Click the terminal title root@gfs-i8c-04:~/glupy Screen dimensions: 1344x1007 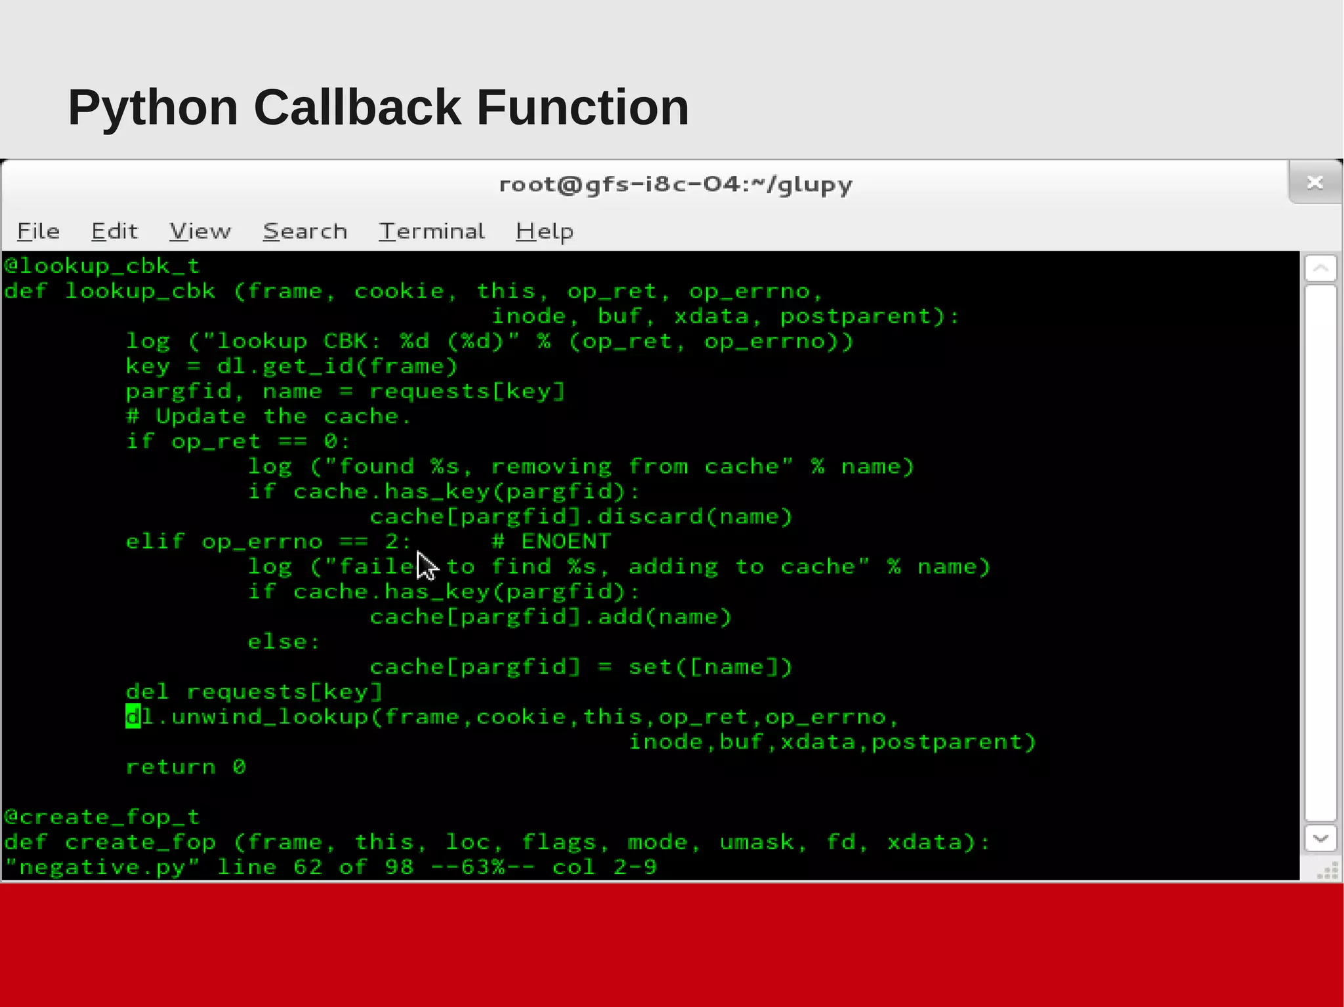675,184
